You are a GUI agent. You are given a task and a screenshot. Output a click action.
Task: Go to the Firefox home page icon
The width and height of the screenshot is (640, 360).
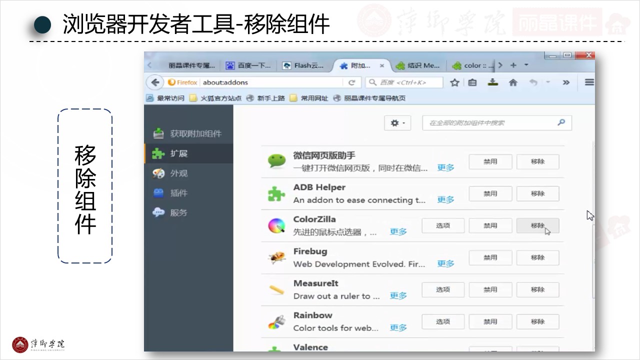(513, 82)
